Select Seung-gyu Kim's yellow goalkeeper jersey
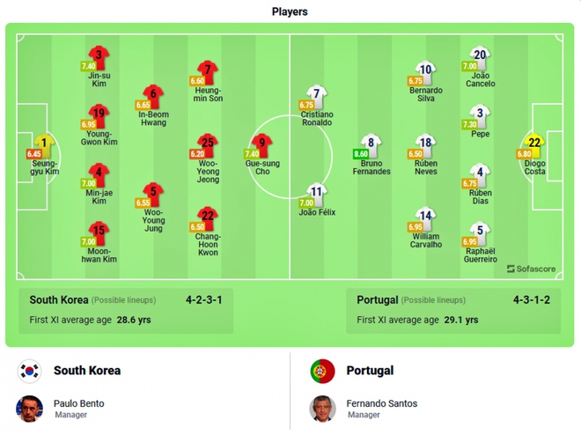This screenshot has width=581, height=435. (x=45, y=145)
